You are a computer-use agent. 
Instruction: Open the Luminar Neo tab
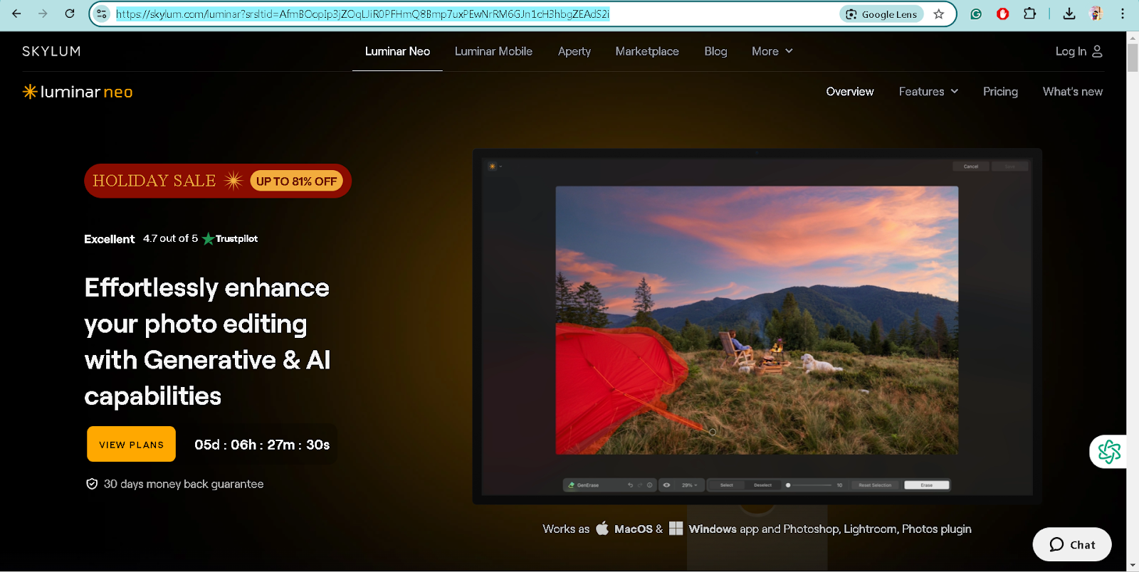(x=397, y=51)
